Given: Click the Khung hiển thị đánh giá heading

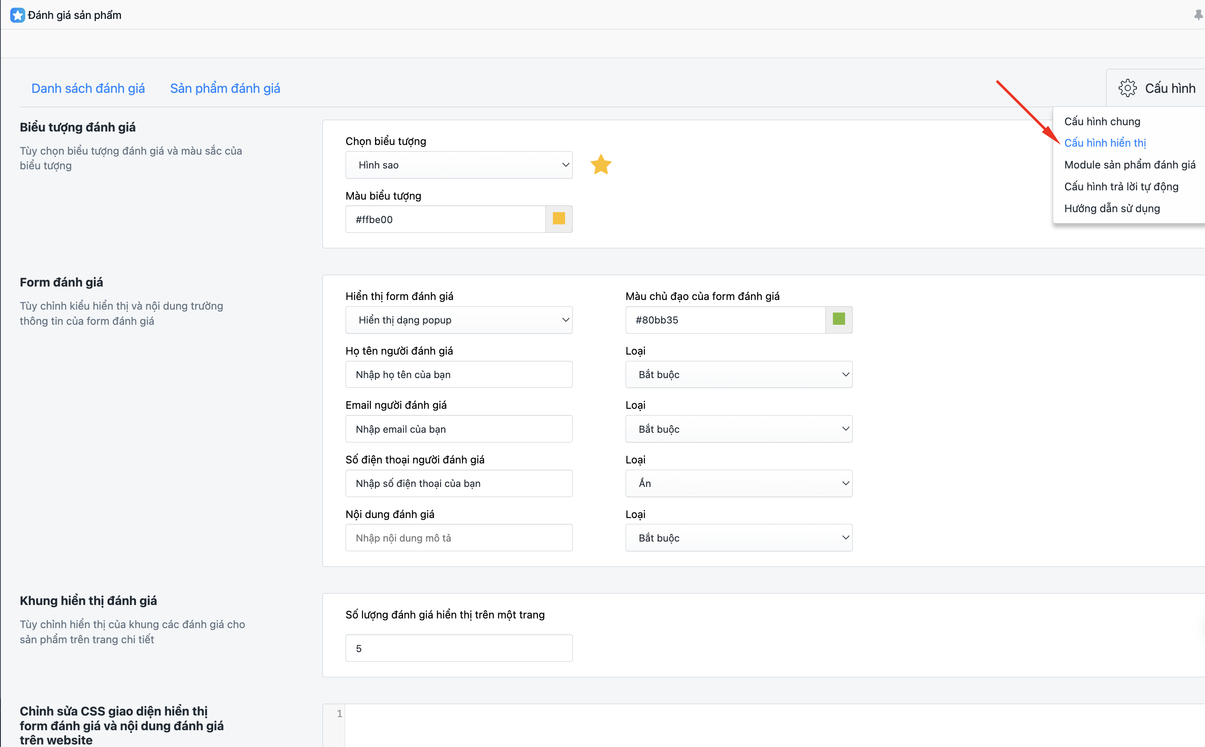Looking at the screenshot, I should tap(88, 601).
